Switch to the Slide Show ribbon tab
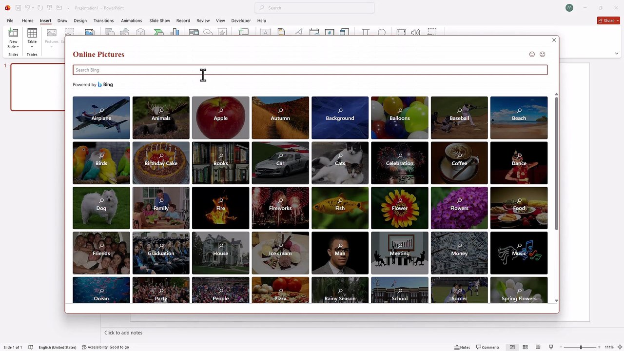Screen dimensions: 624x351 [159, 20]
